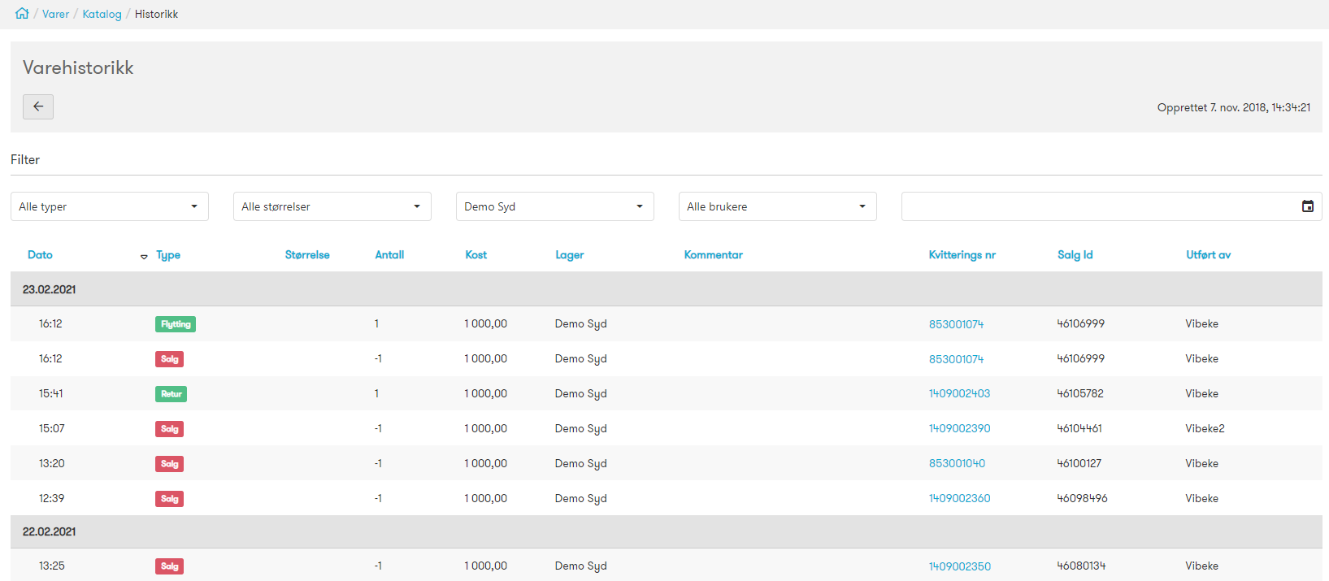Sort by Antall column header
This screenshot has height=581, width=1329.
click(389, 254)
